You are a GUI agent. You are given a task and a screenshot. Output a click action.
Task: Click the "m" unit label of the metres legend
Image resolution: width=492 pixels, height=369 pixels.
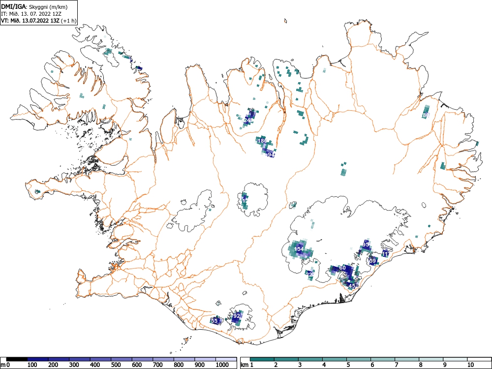[x=3, y=365]
